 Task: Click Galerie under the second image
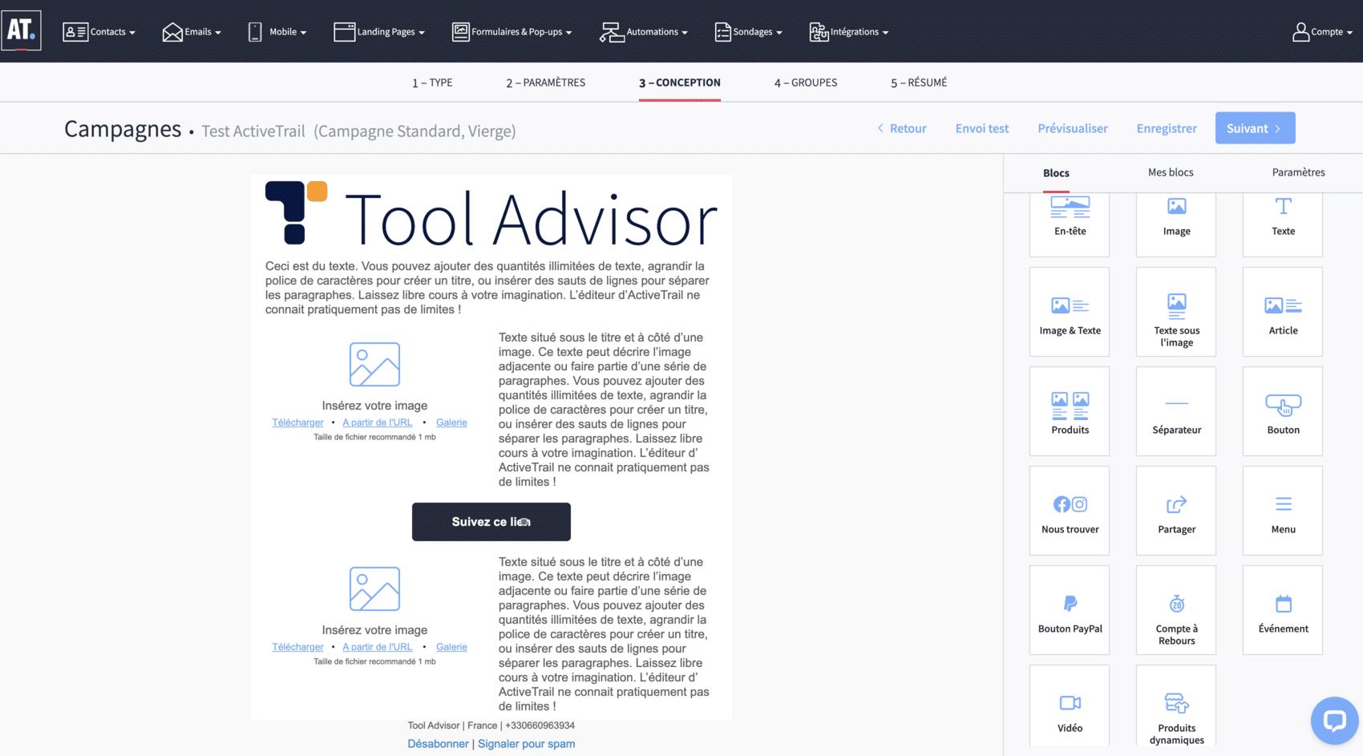coord(451,647)
